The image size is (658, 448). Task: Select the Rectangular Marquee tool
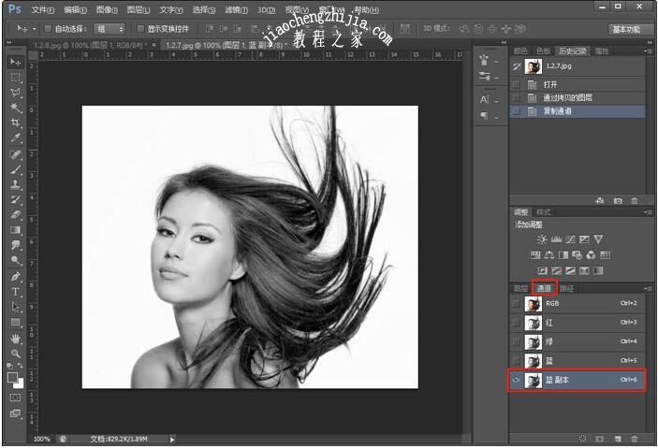click(16, 78)
